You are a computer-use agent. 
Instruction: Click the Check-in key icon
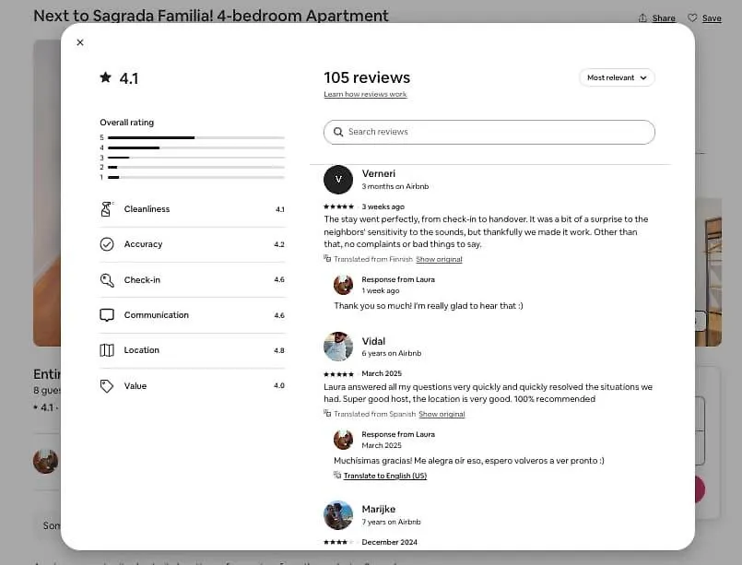(107, 280)
